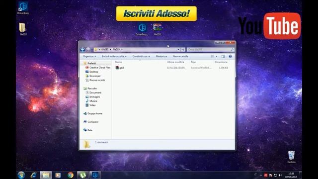Click the Iscriviti Adesso yellow banner button
Image resolution: width=318 pixels, height=179 pixels.
(157, 13)
